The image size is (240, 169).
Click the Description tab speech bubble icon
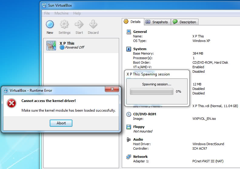(175, 22)
